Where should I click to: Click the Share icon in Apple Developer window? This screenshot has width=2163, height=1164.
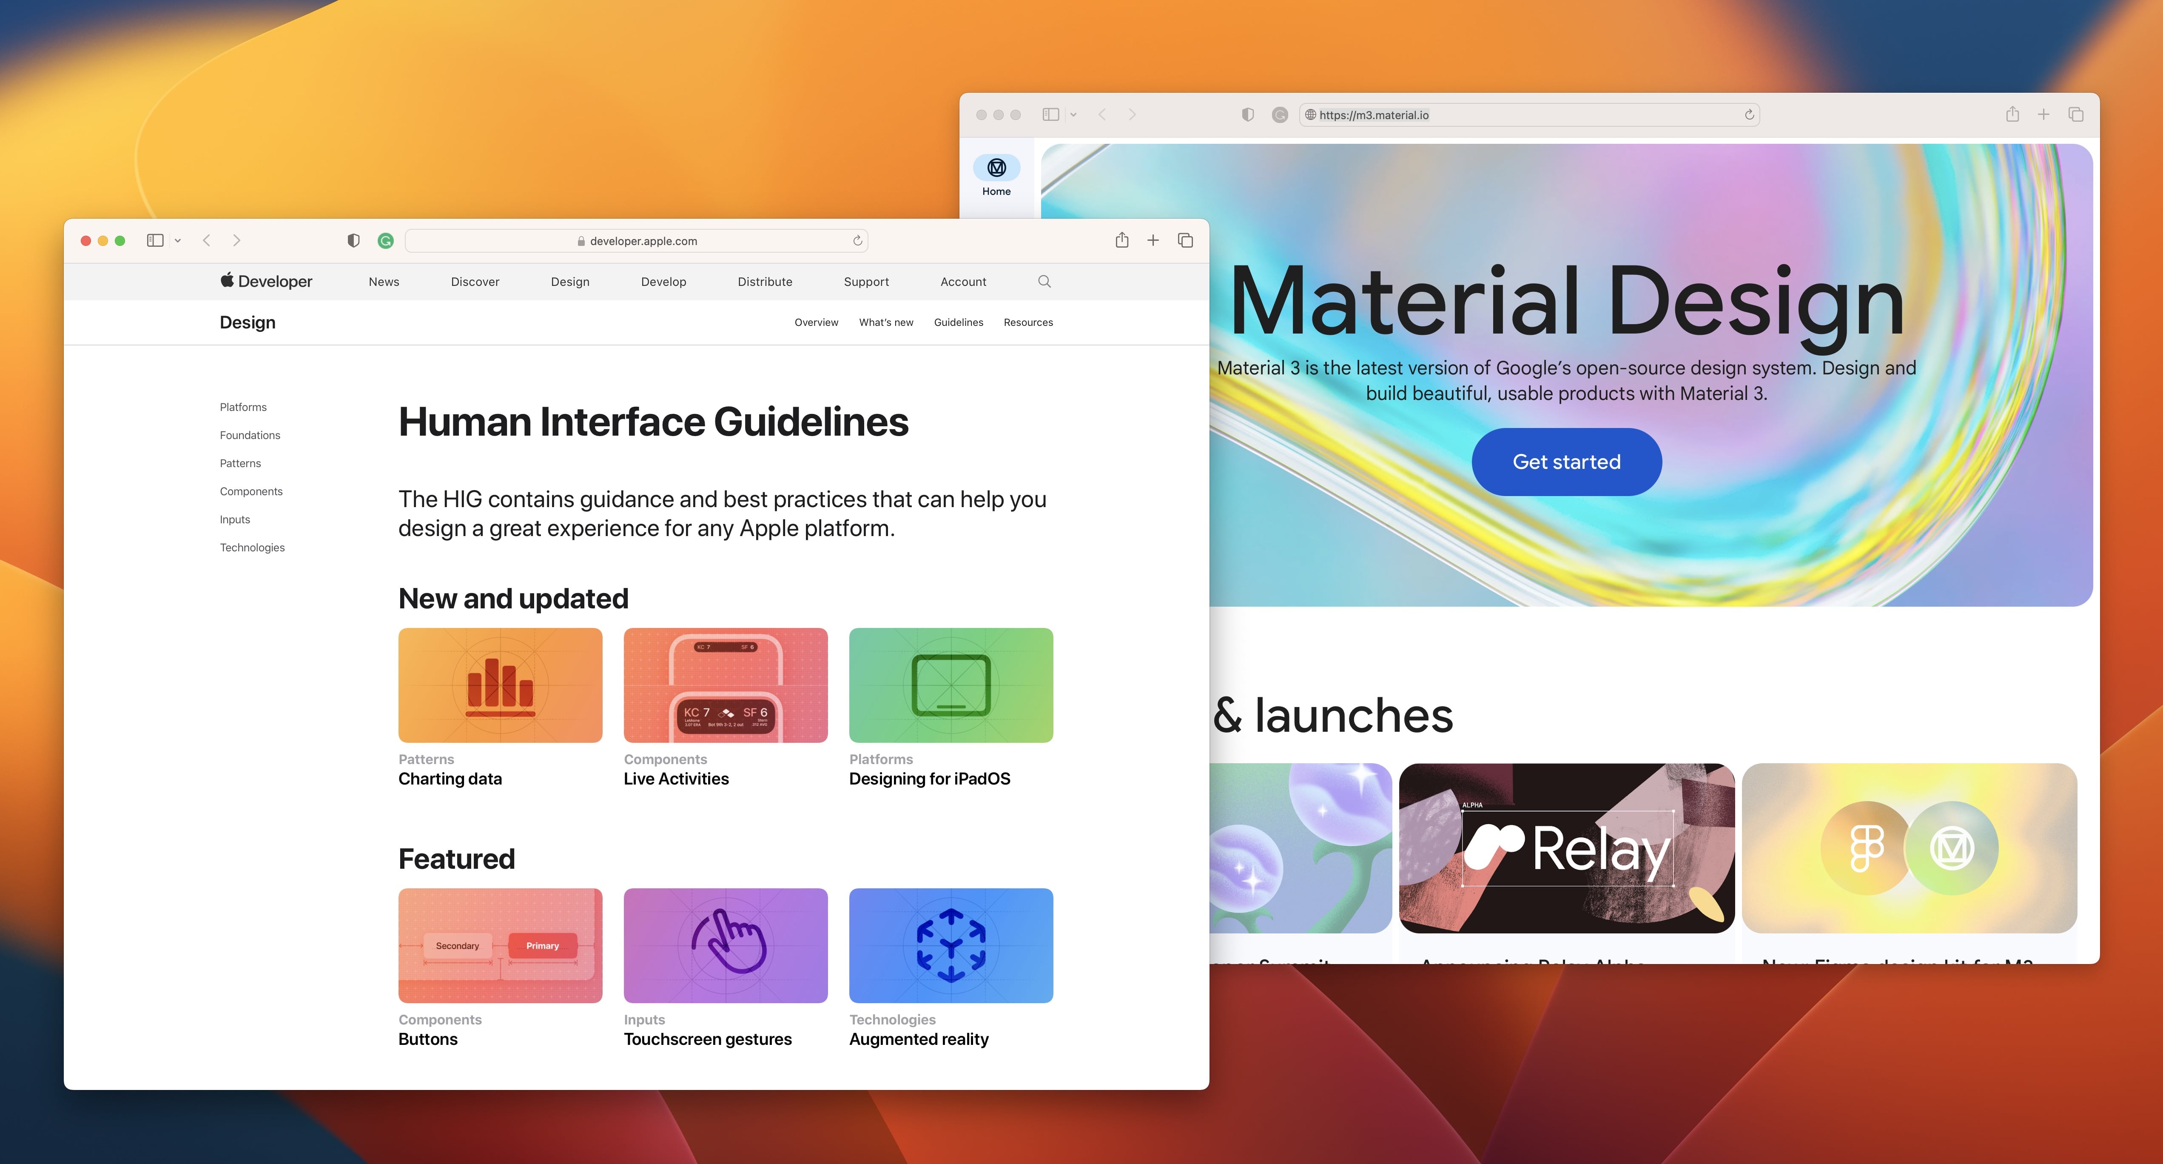[1122, 240]
